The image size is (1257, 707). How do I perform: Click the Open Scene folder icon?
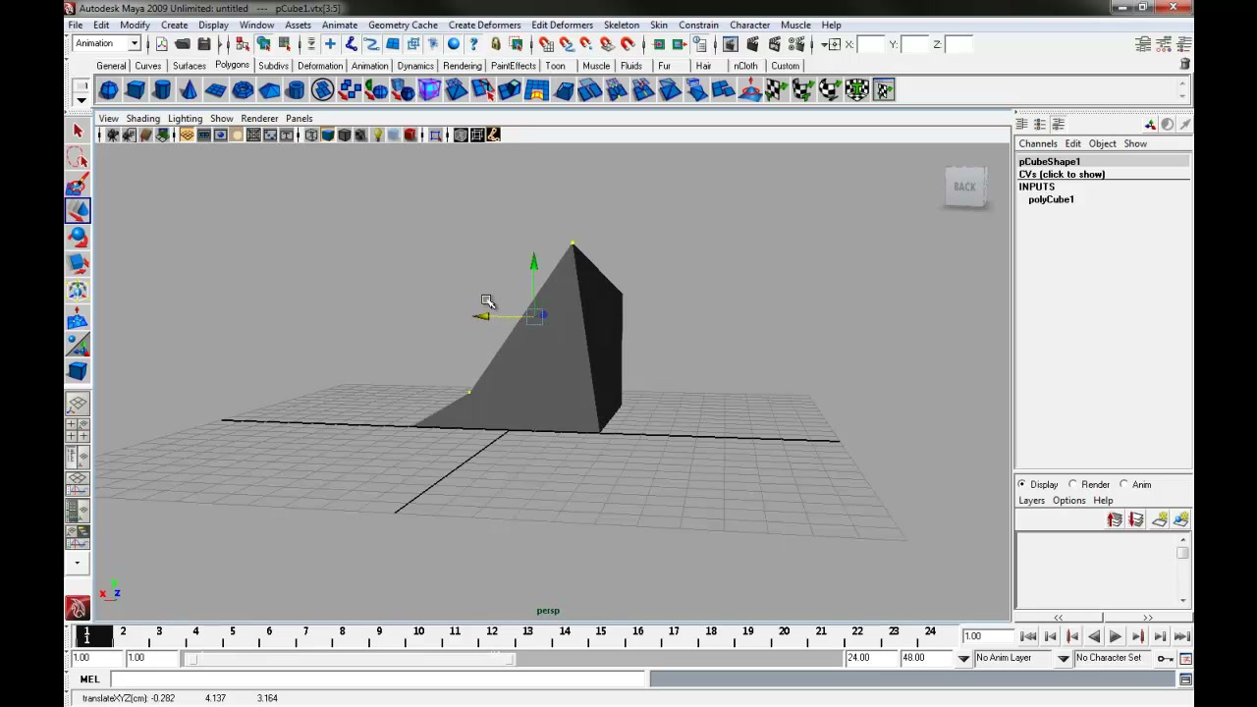pyautogui.click(x=183, y=44)
